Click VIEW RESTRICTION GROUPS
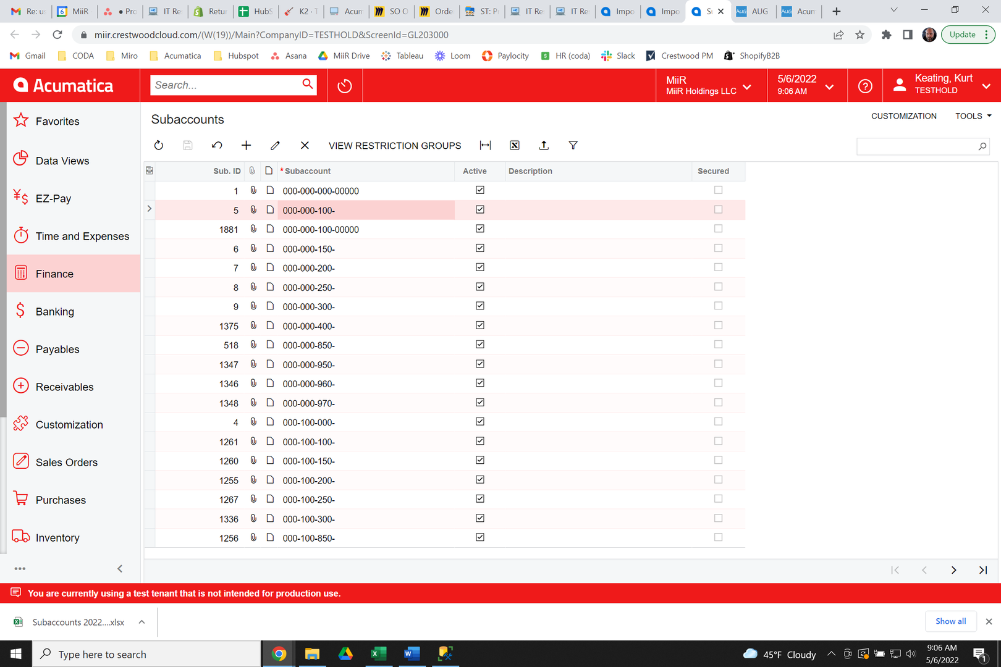 click(394, 145)
